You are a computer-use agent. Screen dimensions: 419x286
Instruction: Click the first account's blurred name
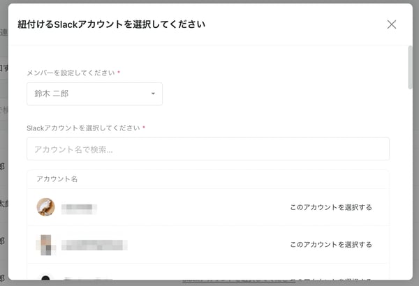[78, 207]
